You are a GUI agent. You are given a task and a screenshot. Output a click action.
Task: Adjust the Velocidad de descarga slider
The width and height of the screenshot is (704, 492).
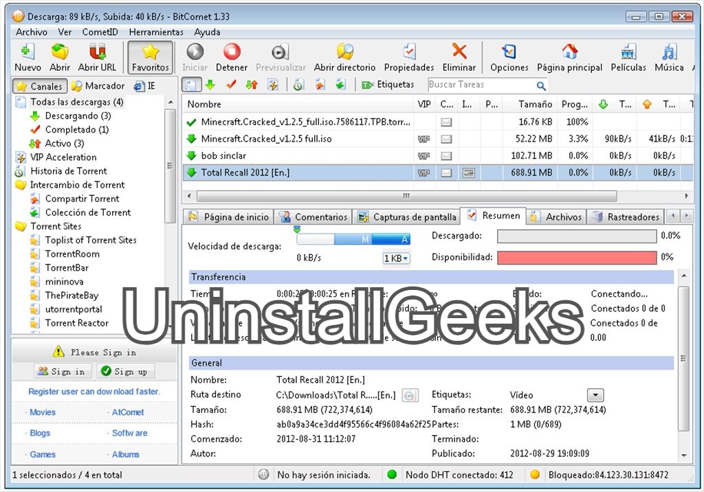[x=353, y=239]
